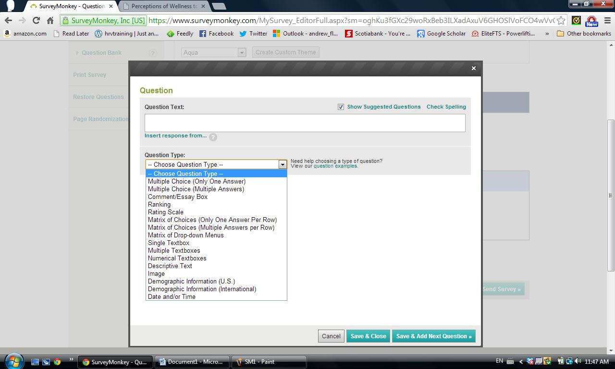The width and height of the screenshot is (615, 369).
Task: Toggle the Show Suggested Questions checkbox
Action: 341,107
